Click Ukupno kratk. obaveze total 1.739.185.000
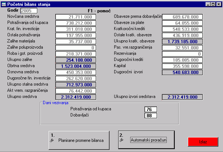Image resolution: width=223 pixels, height=152 pixels. coord(182,41)
